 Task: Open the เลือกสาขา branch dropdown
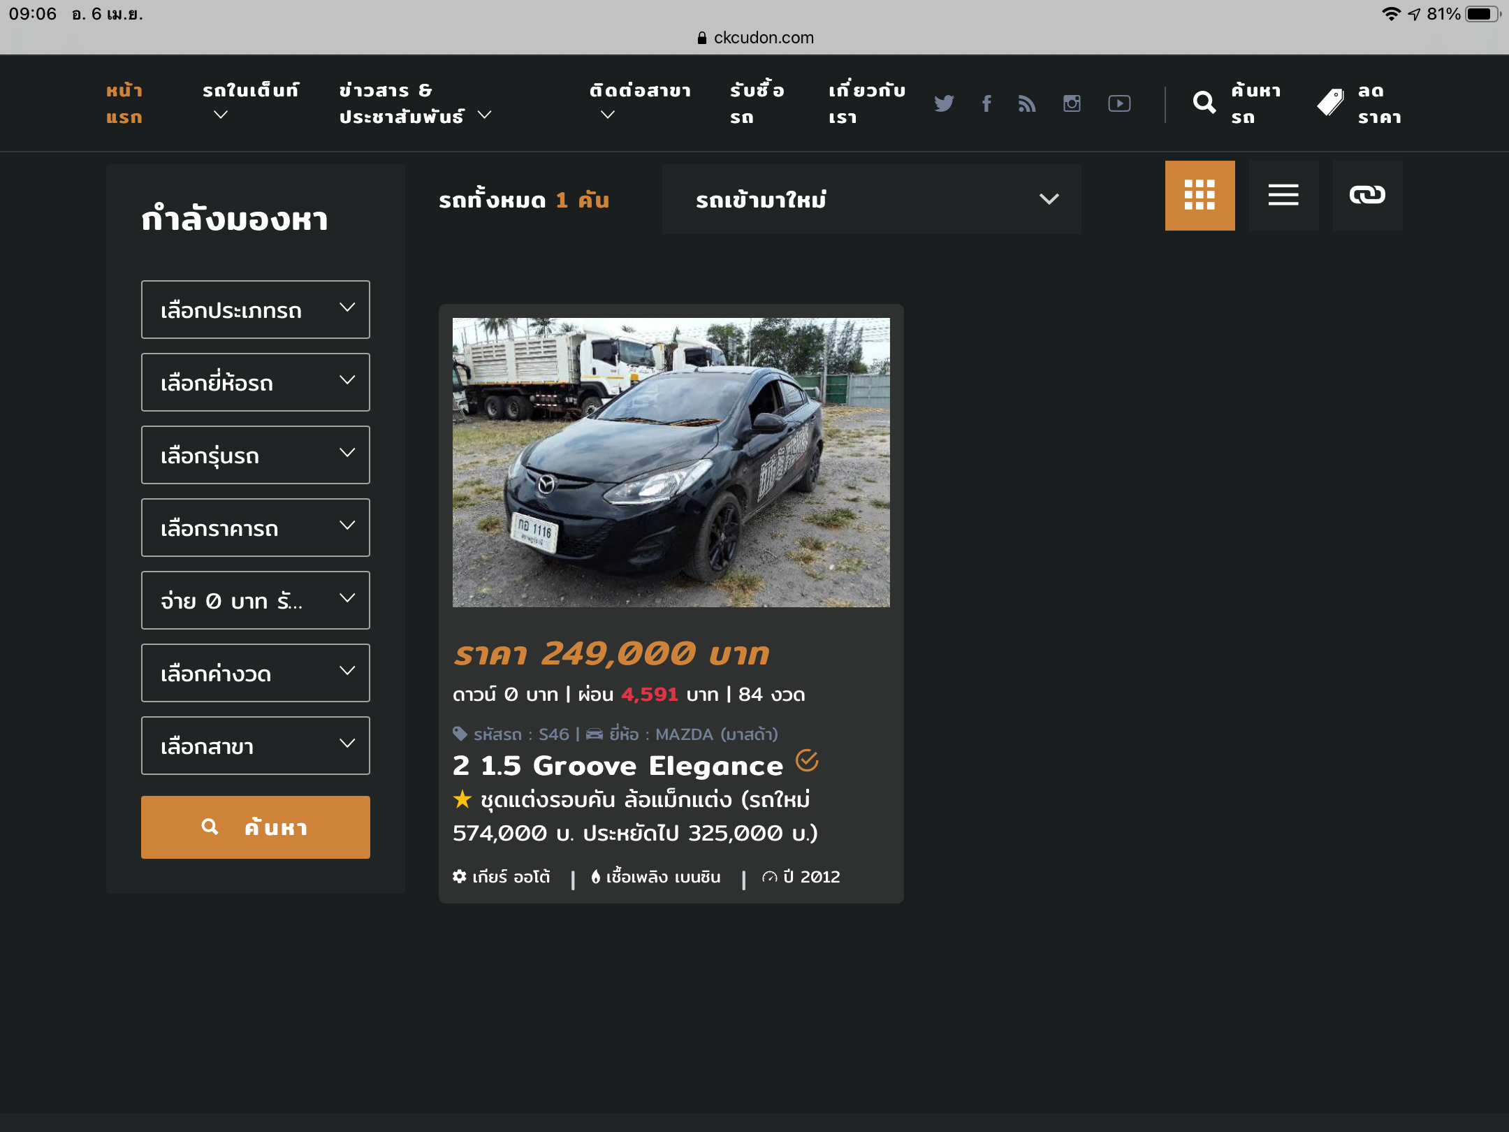click(256, 746)
